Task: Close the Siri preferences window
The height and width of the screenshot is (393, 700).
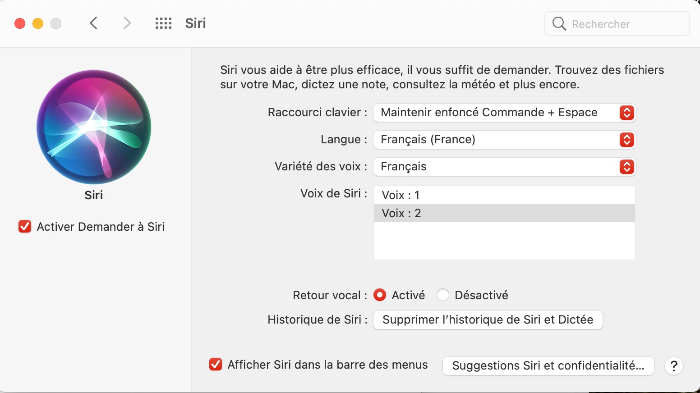Action: pyautogui.click(x=20, y=23)
